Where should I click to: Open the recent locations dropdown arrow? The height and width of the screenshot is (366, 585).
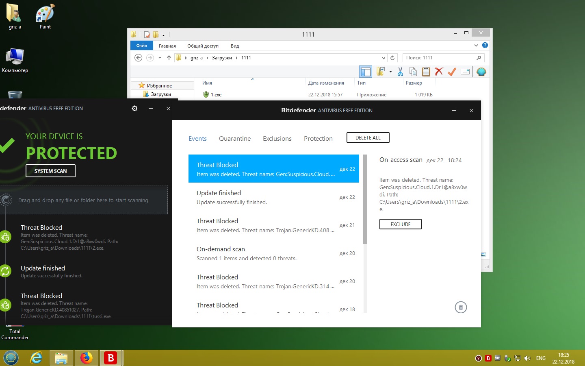tap(160, 58)
